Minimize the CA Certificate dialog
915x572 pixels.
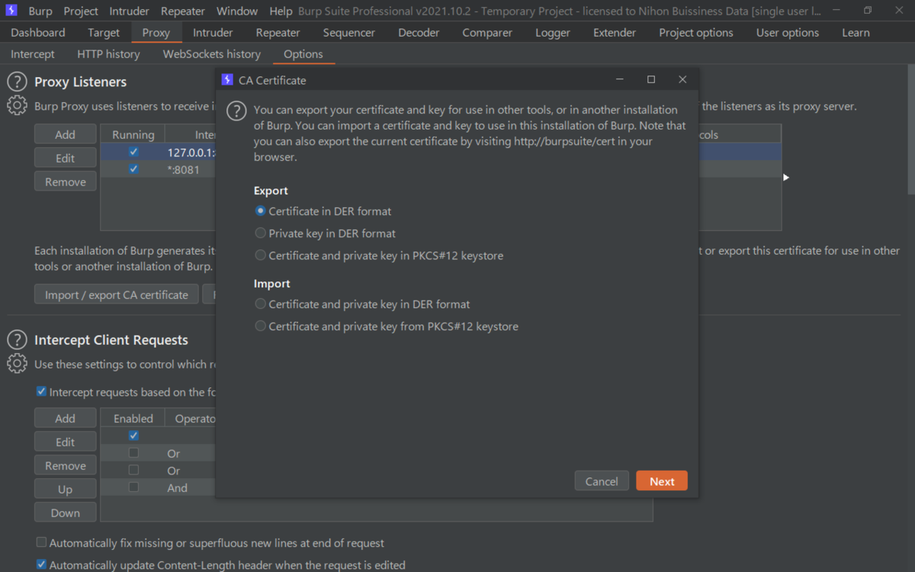620,79
